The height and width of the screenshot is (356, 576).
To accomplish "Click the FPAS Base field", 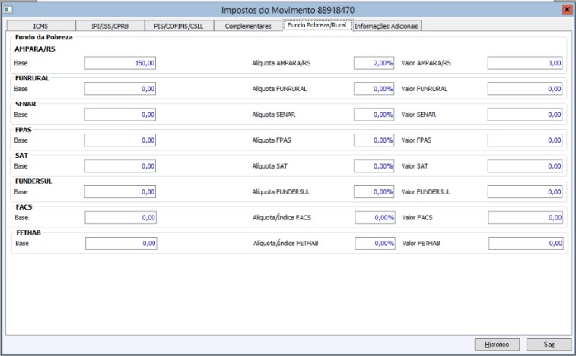I will click(x=120, y=140).
